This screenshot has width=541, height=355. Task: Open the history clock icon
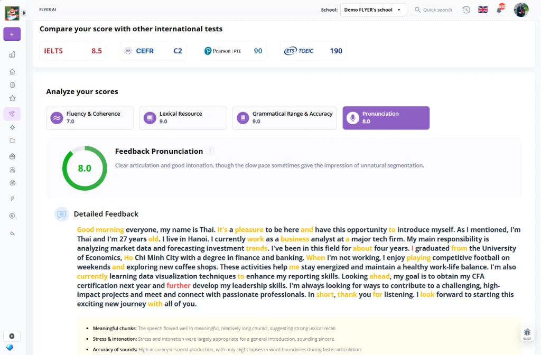coord(466,10)
